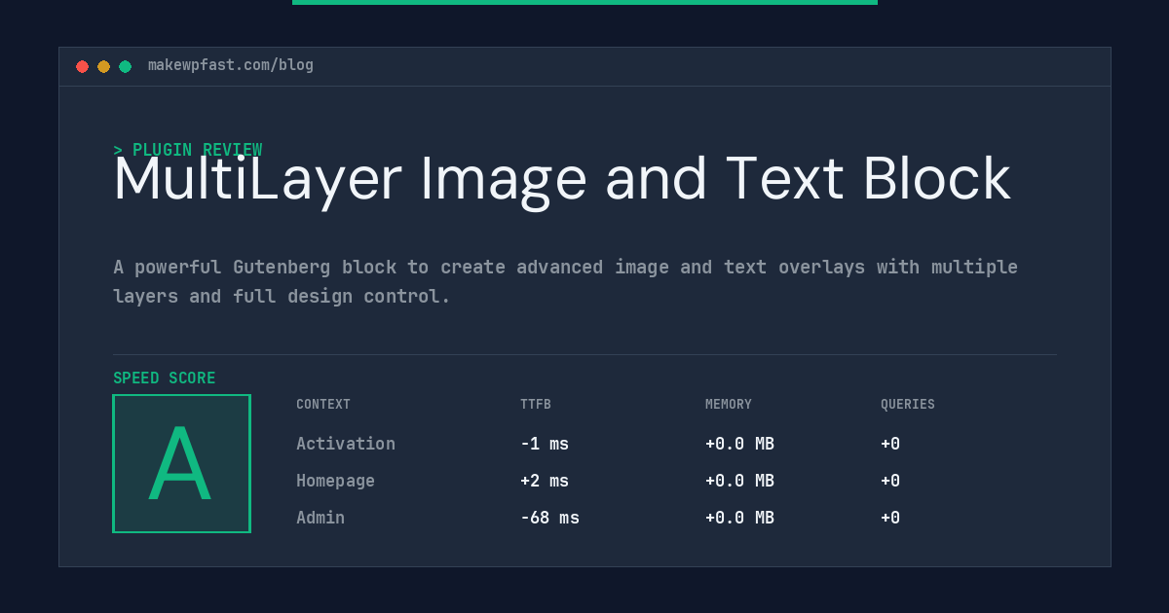
Task: Click the yellow window dot
Action: coord(103,66)
